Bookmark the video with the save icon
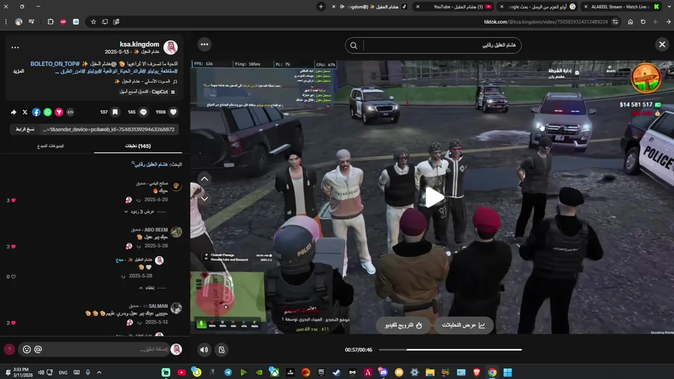Screen dimensions: 674x379 [x=115, y=112]
